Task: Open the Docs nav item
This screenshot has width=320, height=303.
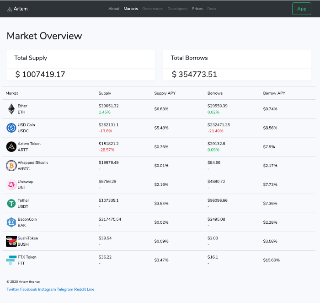Action: tap(211, 9)
